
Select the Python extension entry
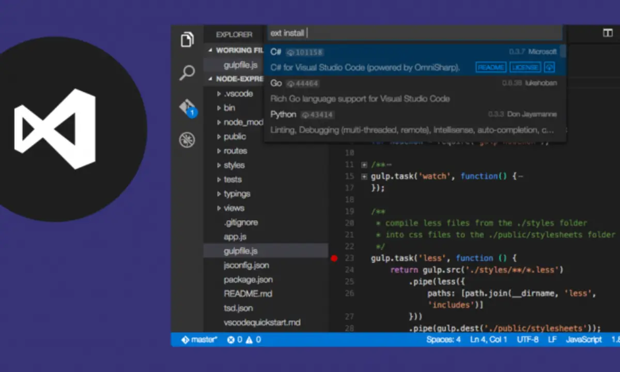[414, 122]
